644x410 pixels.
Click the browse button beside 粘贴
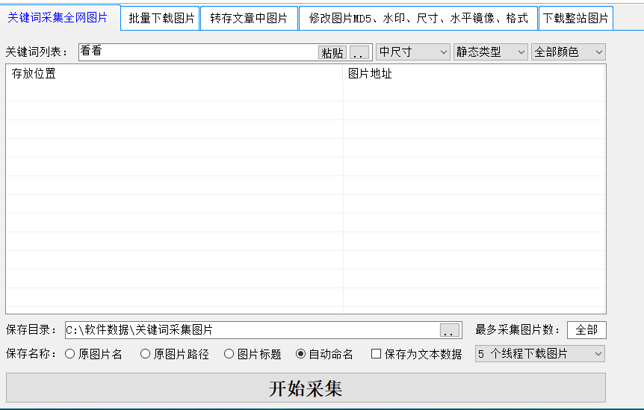pyautogui.click(x=359, y=52)
